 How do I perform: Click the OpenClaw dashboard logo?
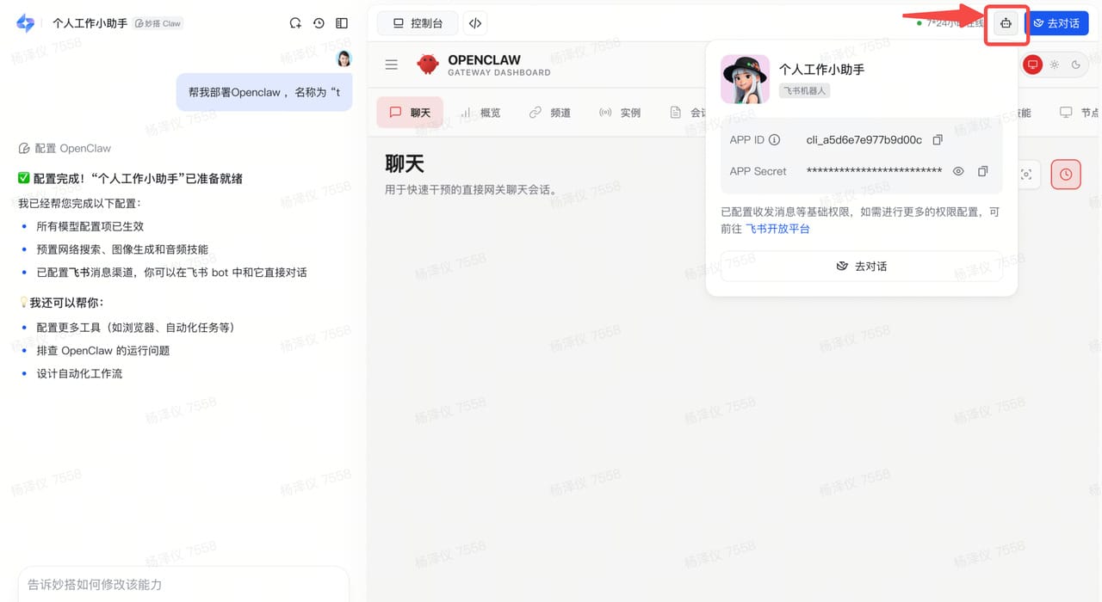click(428, 64)
